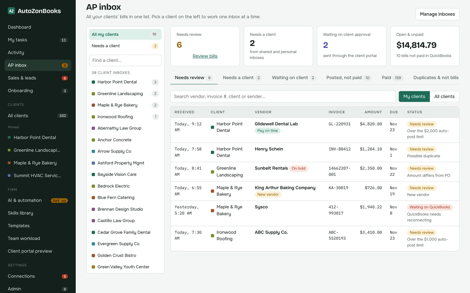This screenshot has width=470, height=293.
Task: Go to My tasks
Action: (38, 40)
